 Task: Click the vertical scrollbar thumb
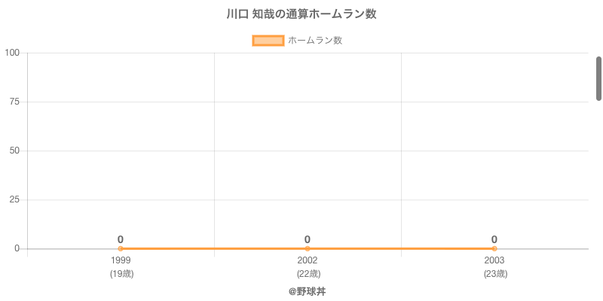[598, 78]
